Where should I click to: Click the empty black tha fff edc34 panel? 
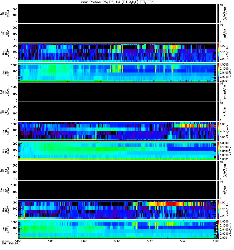click(x=117, y=13)
